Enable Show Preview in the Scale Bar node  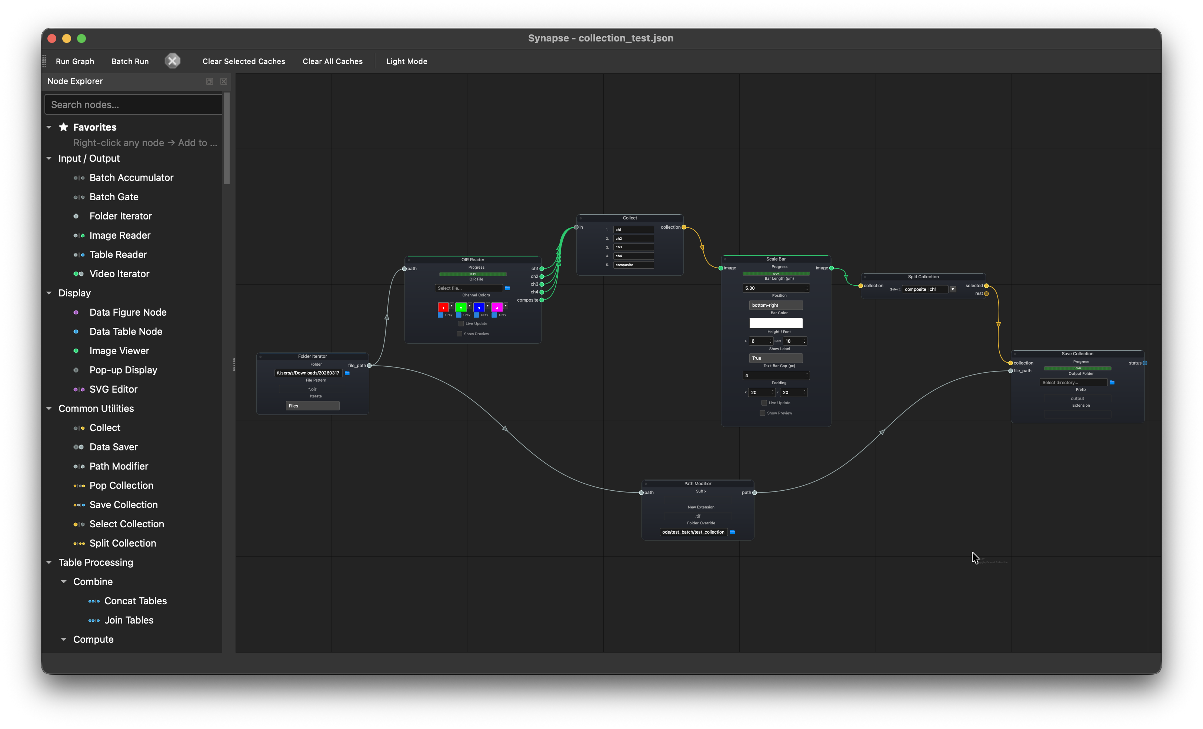762,413
